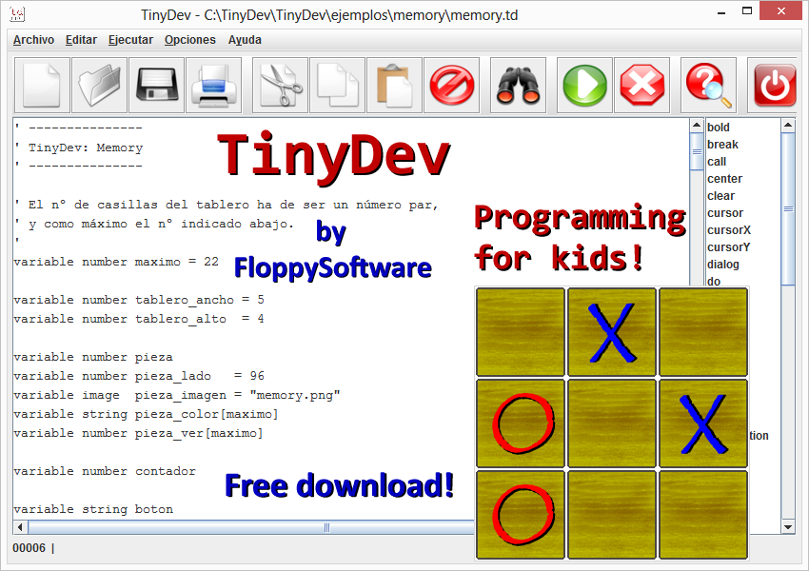Image resolution: width=809 pixels, height=571 pixels.
Task: Open the Editar menu
Action: 81,40
